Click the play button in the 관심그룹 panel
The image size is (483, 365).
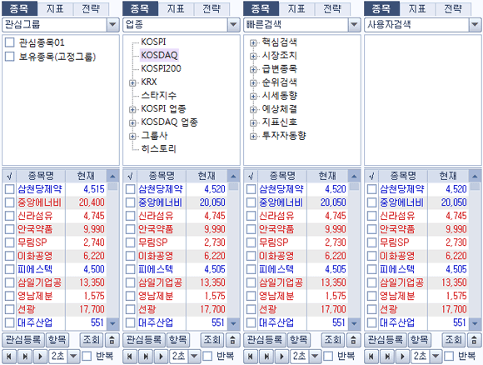pos(40,357)
